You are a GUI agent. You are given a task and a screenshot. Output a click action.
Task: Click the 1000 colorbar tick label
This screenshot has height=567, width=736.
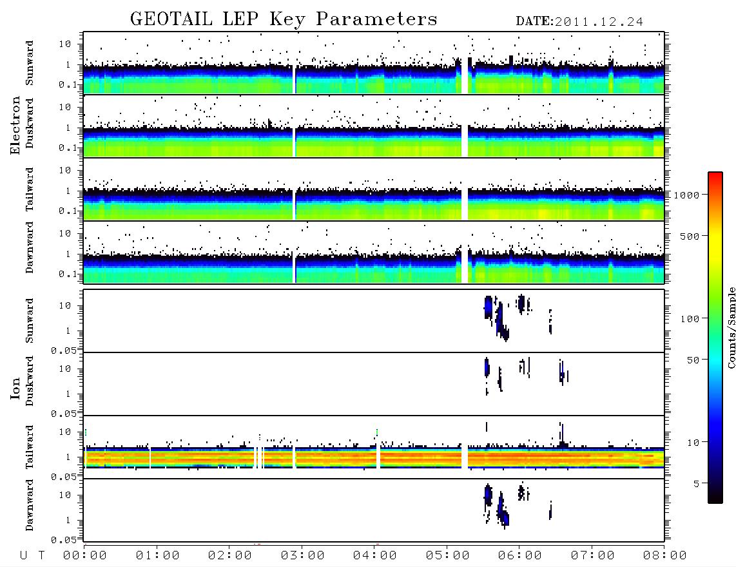pos(687,195)
